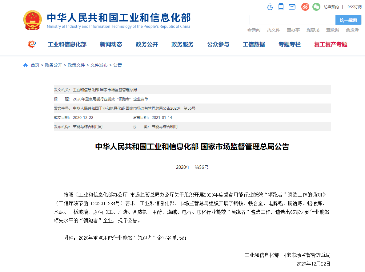Screen dimensions: 365x272
Task: Open the RSS订阅 link
Action: coord(354,7)
